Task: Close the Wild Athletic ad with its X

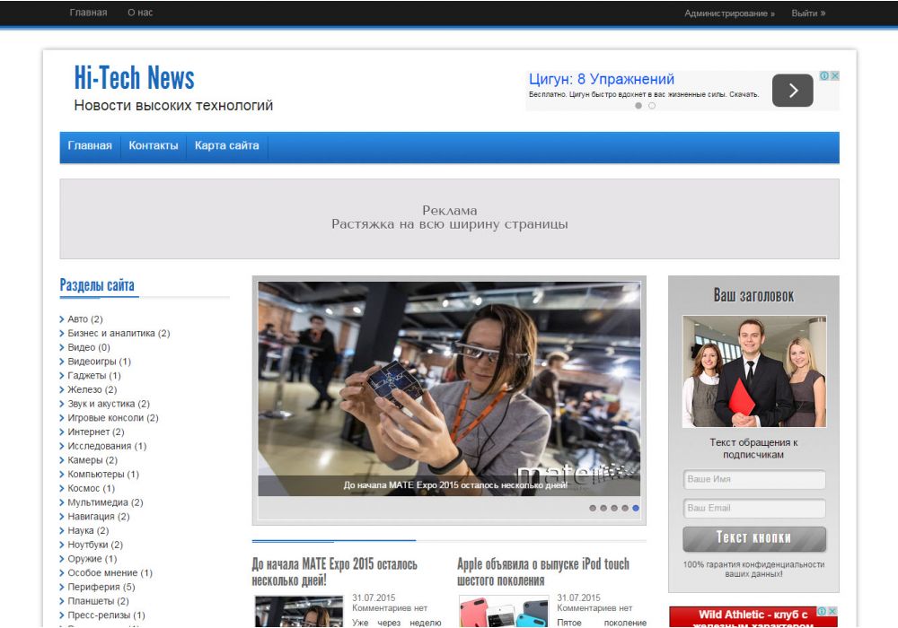Action: [832, 612]
